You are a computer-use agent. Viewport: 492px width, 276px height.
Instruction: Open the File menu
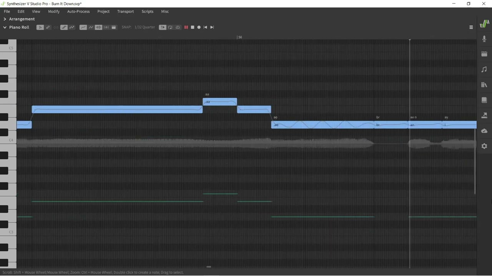pyautogui.click(x=7, y=11)
